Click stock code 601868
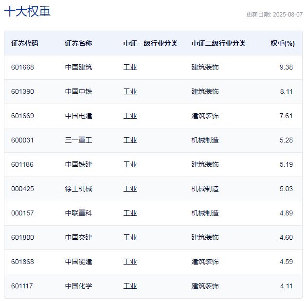This screenshot has height=301, width=305. pos(22,262)
